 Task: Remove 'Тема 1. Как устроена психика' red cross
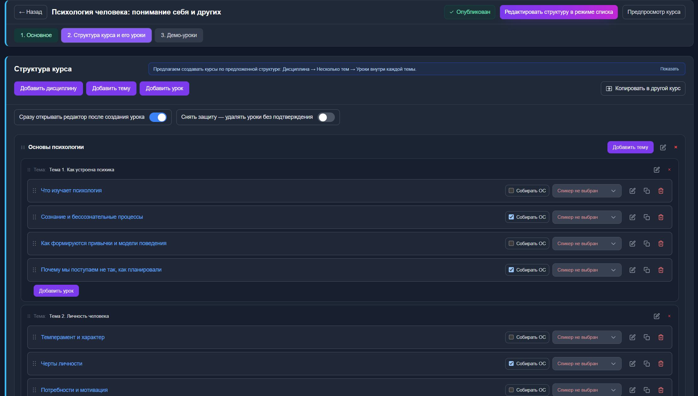coord(669,170)
